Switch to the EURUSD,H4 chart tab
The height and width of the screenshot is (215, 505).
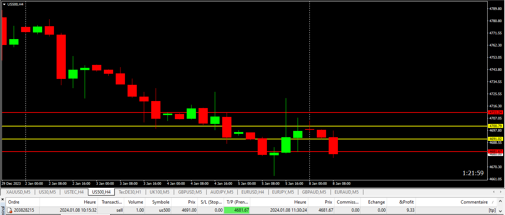tap(253, 192)
